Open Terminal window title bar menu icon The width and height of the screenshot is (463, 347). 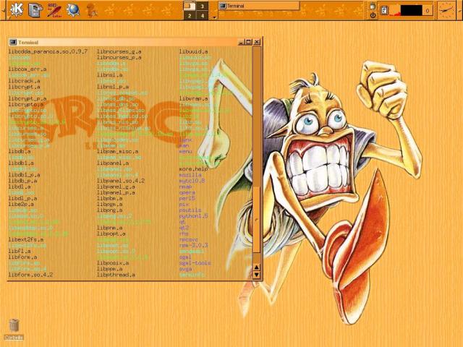click(13, 42)
